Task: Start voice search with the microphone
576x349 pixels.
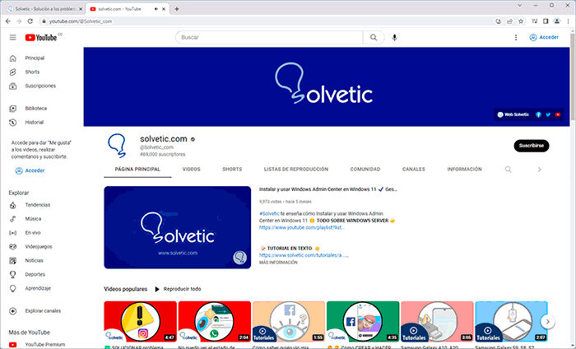Action: click(394, 38)
